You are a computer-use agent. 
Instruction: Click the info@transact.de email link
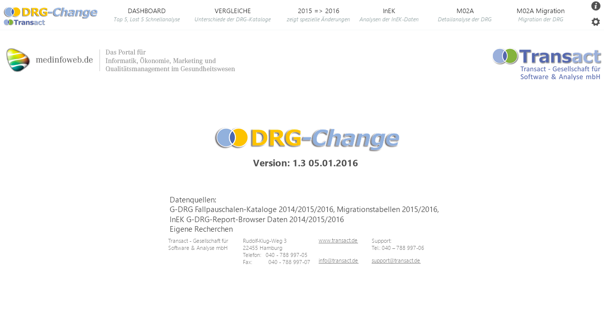pyautogui.click(x=338, y=261)
